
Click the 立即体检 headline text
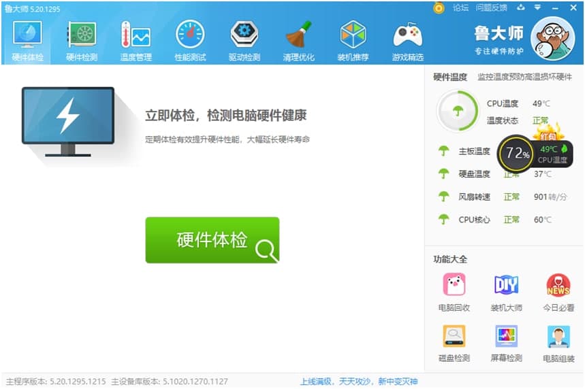[225, 115]
